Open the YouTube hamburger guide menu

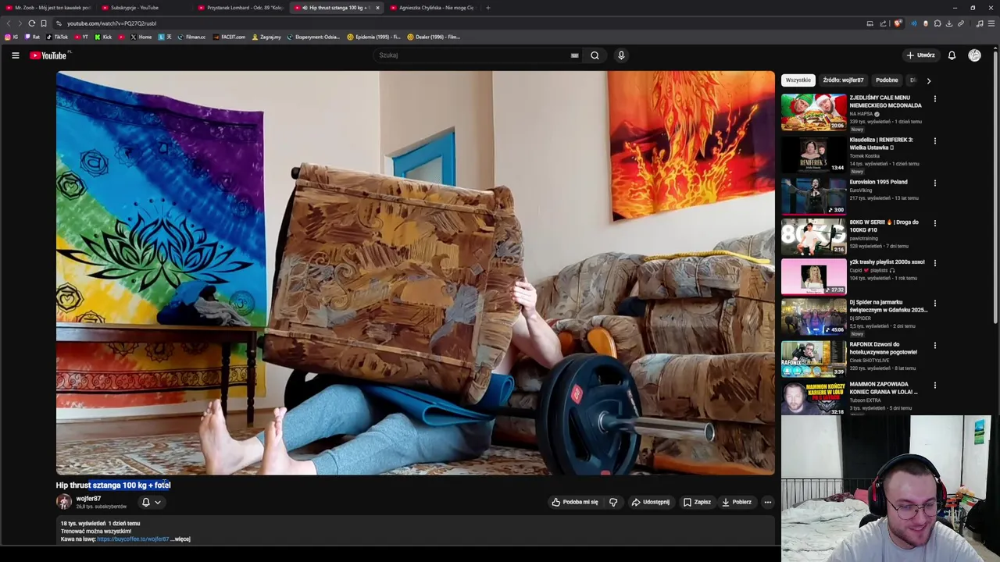point(15,55)
